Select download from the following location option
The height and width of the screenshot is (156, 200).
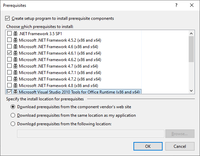(x=13, y=124)
